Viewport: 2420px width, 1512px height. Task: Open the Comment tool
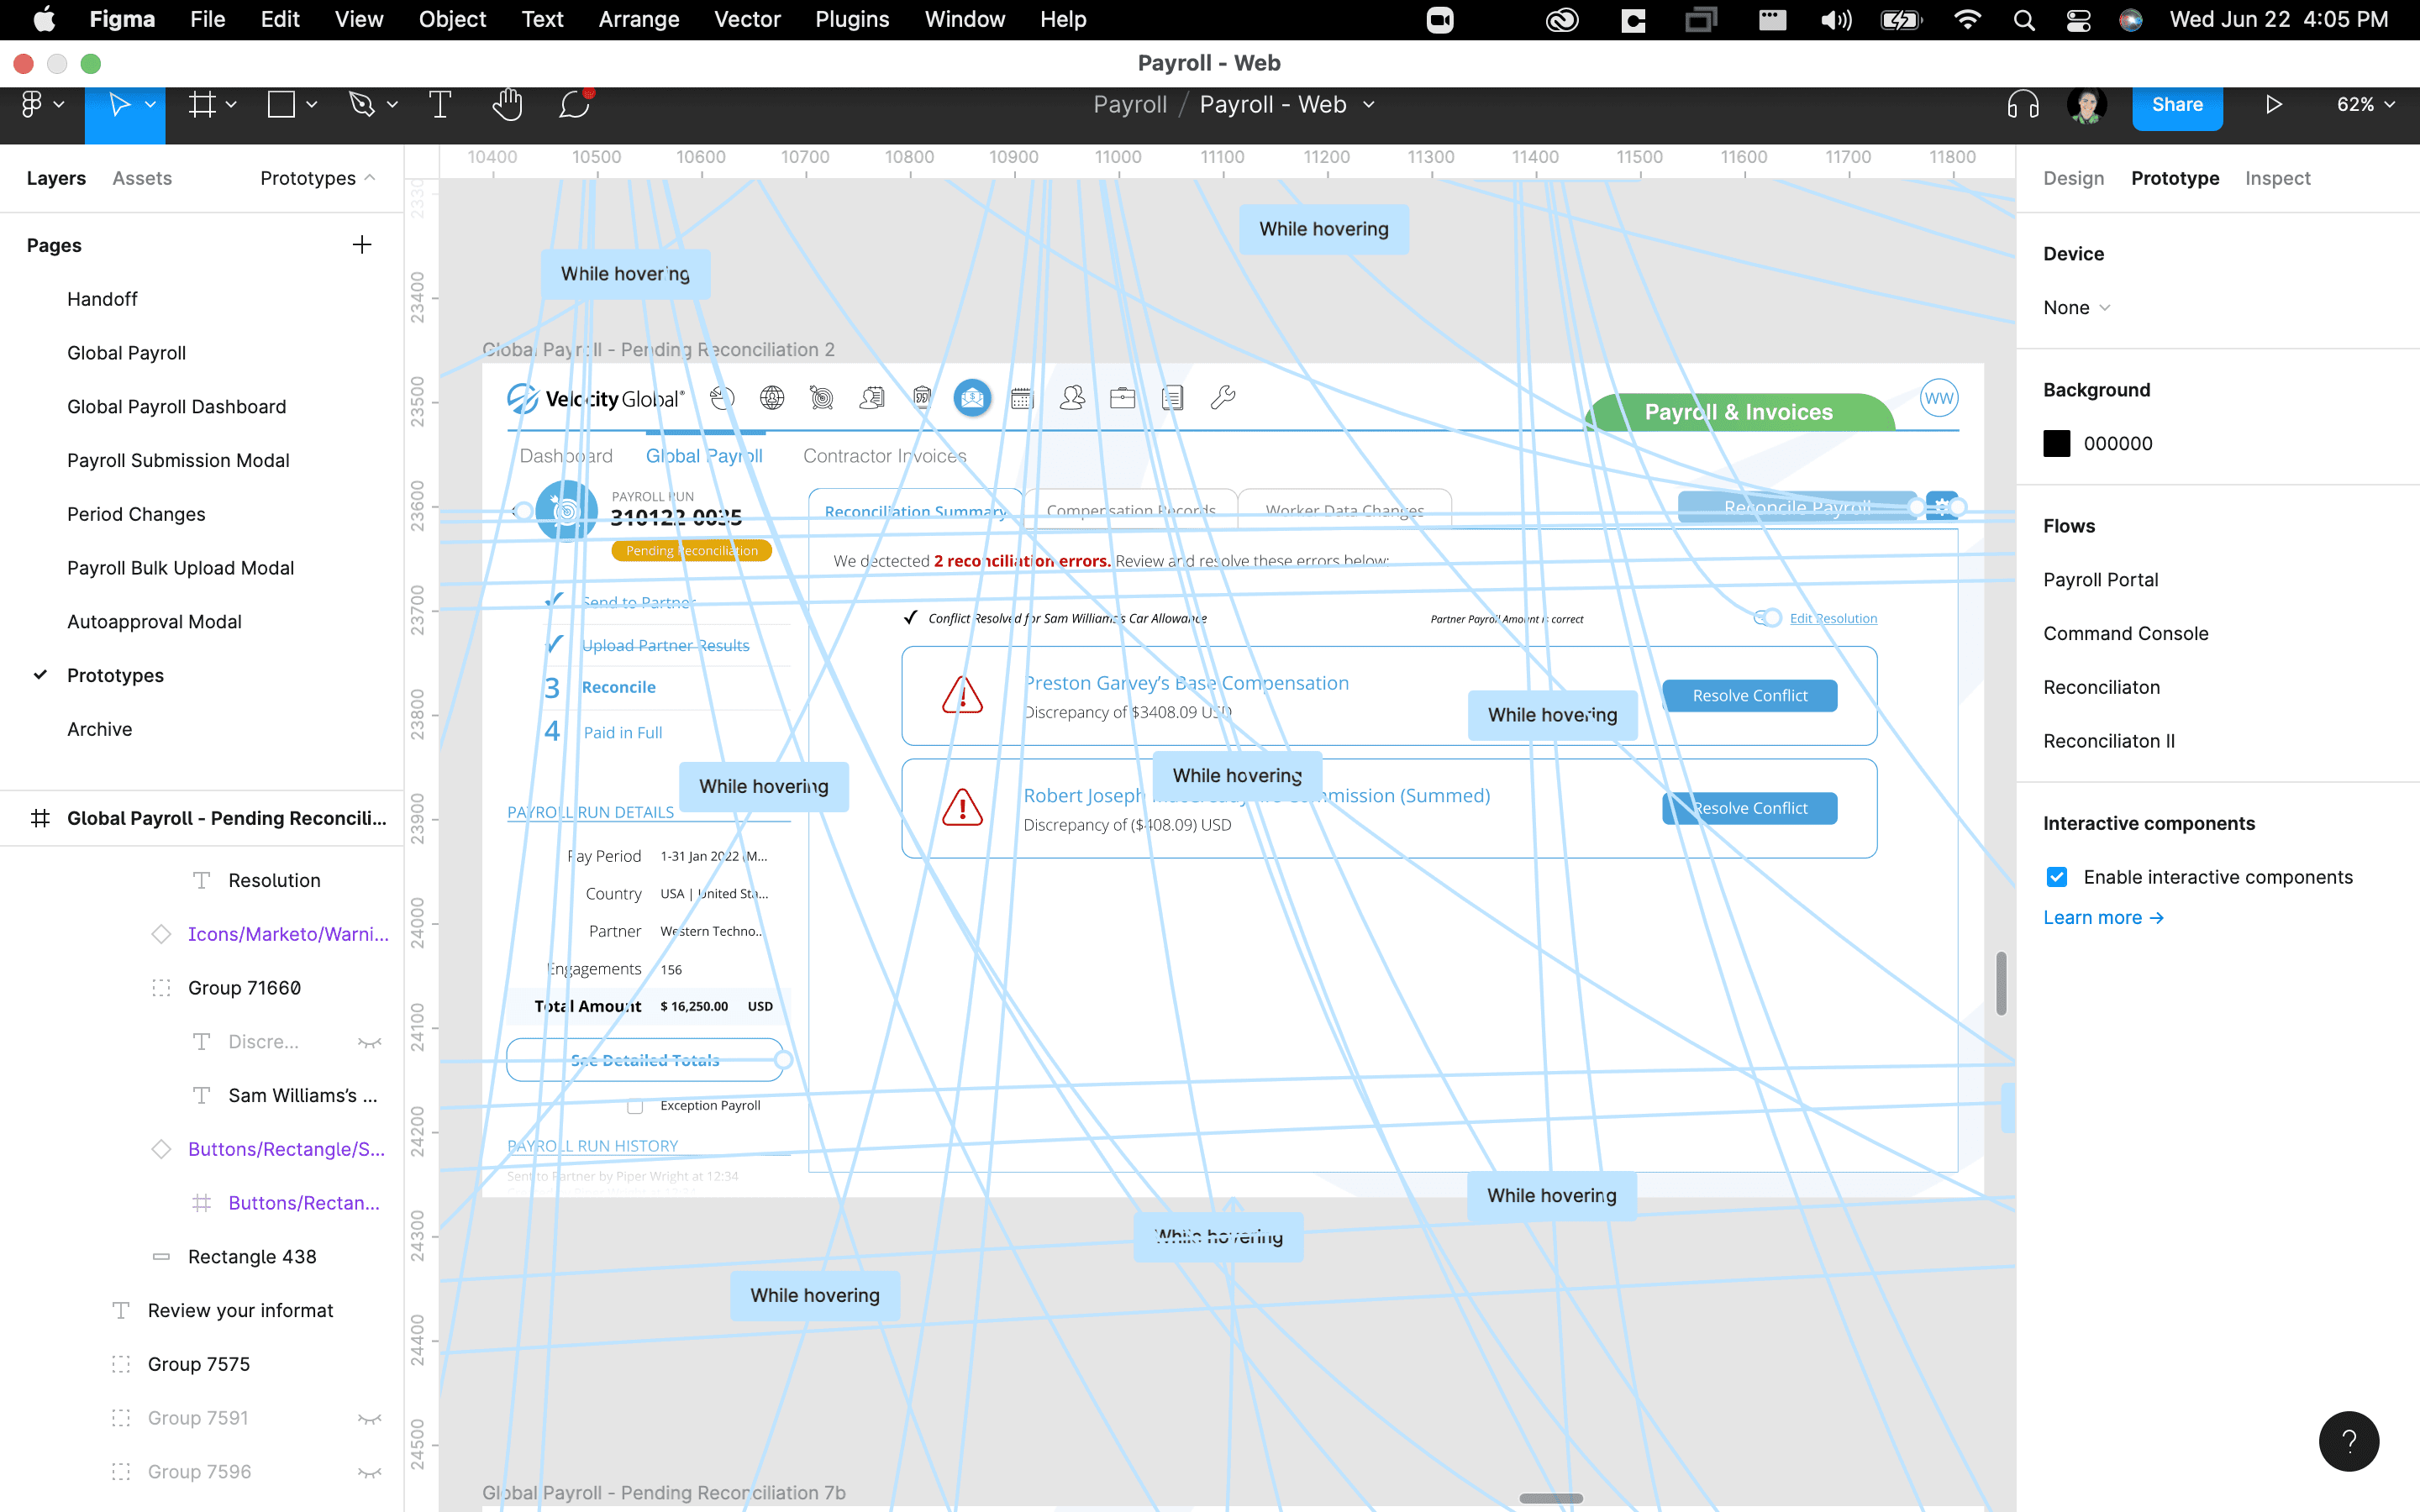tap(574, 105)
